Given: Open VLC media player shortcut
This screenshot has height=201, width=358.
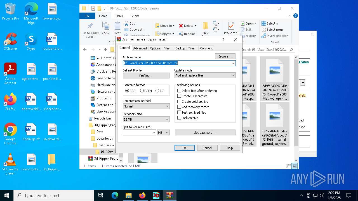Looking at the screenshot, I should tap(10, 164).
